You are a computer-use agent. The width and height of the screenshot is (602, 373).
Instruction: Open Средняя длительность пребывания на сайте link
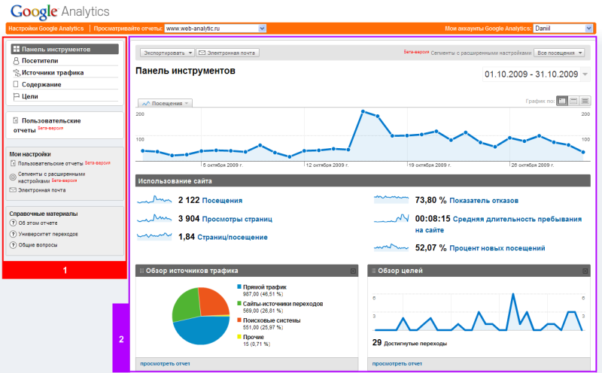coord(498,225)
